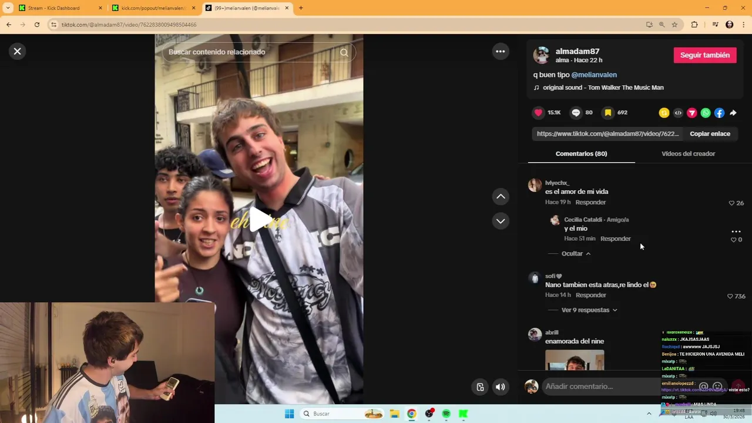The height and width of the screenshot is (423, 752).
Task: Send to friends with the red arrow icon
Action: tap(692, 113)
